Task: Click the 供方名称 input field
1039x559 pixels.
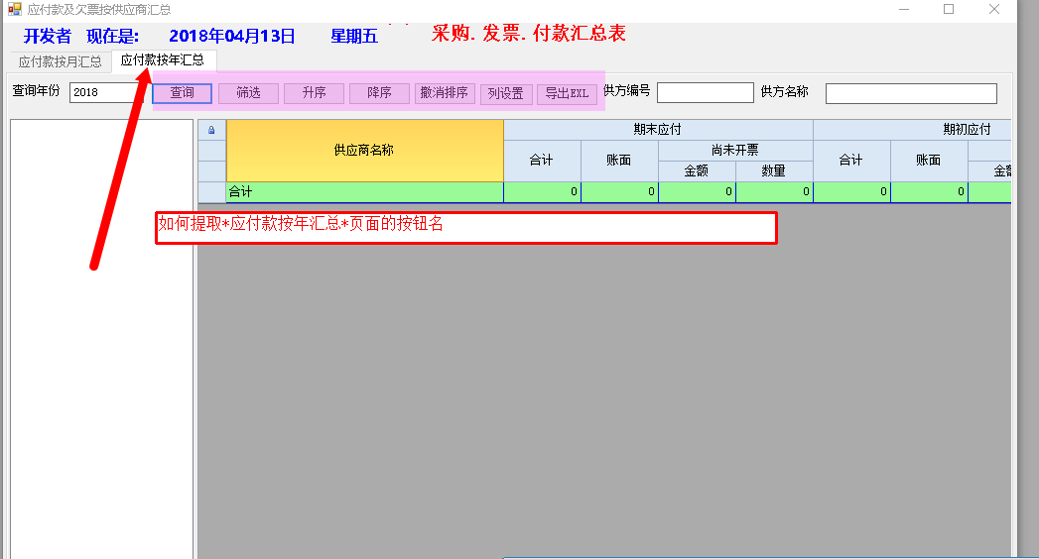Action: [911, 93]
